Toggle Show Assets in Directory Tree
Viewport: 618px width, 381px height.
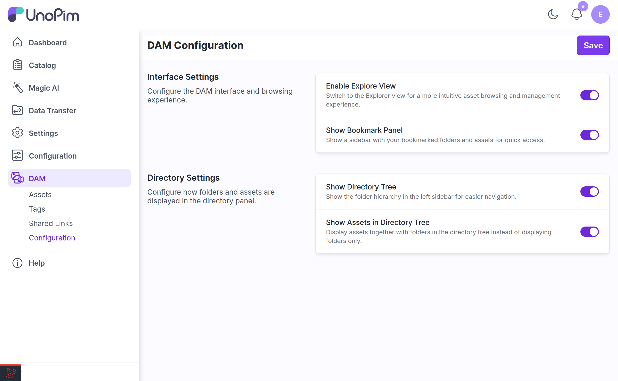[589, 232]
